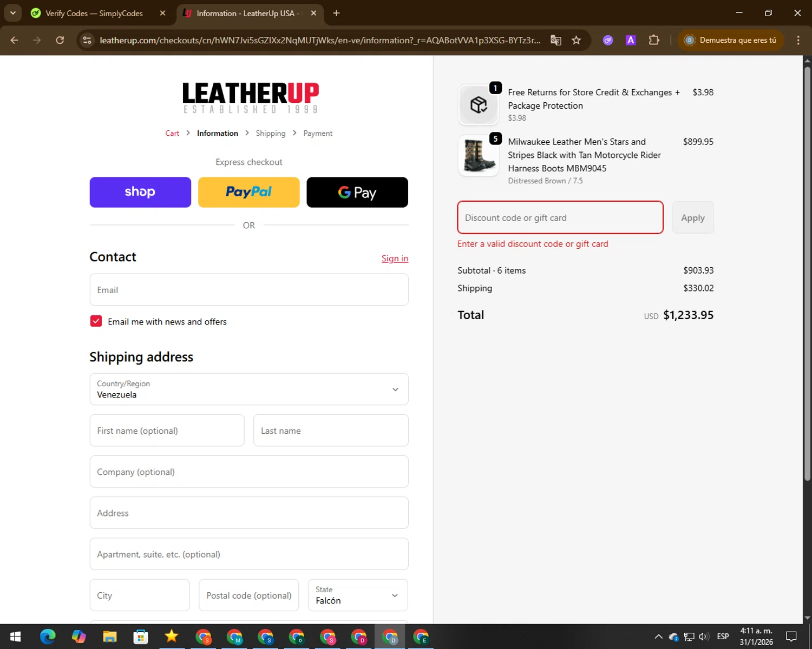Click the First name (optional) field
Image resolution: width=812 pixels, height=649 pixels.
(x=167, y=431)
